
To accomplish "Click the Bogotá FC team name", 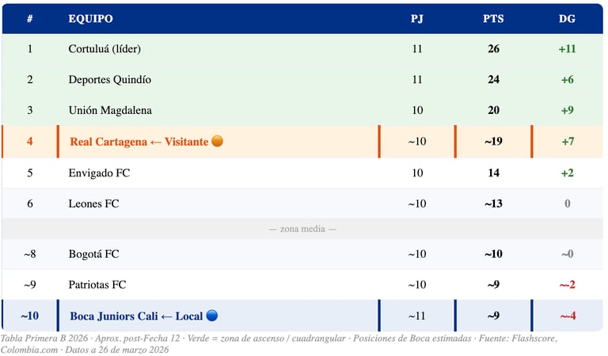I will (x=94, y=254).
